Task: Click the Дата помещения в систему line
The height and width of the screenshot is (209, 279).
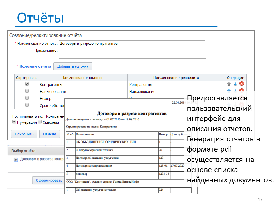Action: pos(103,119)
